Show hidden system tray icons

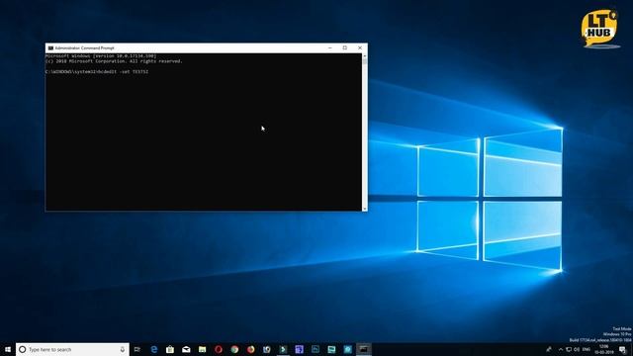[x=561, y=349]
